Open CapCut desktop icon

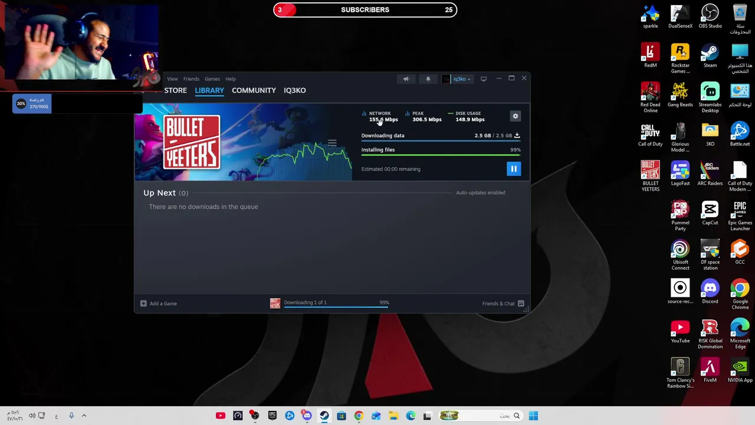[710, 213]
